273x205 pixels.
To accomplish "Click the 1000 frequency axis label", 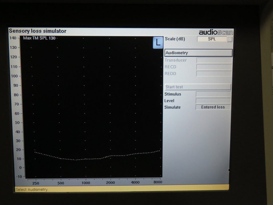I will [x=86, y=183].
